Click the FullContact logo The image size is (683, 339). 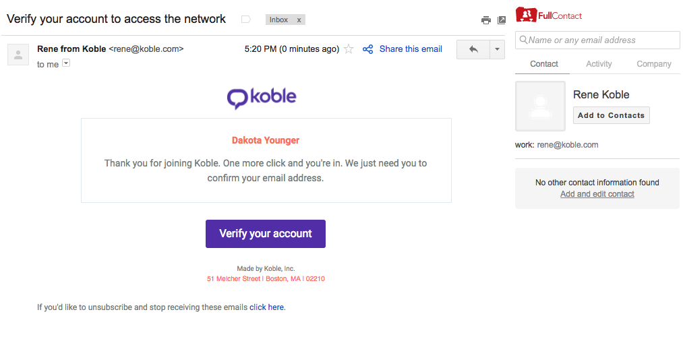549,16
